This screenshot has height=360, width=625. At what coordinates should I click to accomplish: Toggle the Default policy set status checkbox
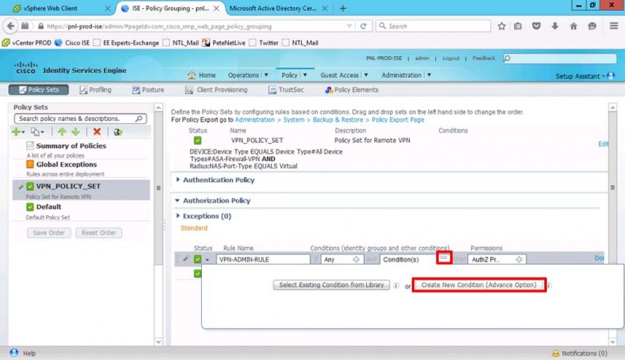pyautogui.click(x=30, y=206)
